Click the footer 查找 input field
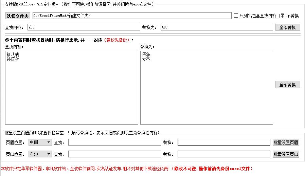The width and height of the screenshot is (305, 176). tap(114, 154)
